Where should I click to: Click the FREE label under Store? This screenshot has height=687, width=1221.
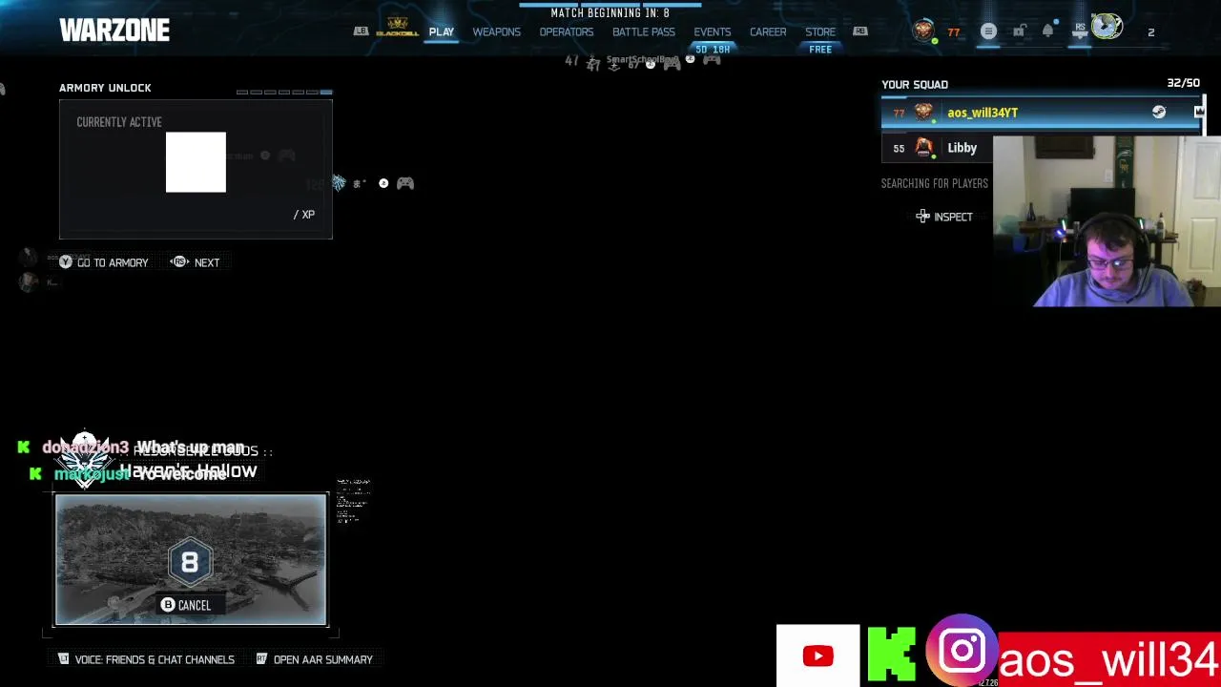820,50
